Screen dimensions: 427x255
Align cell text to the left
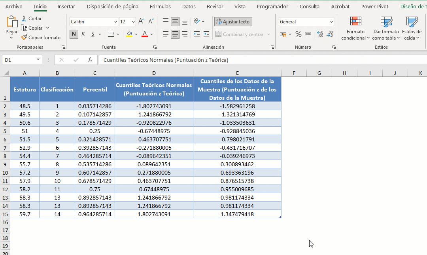point(165,34)
